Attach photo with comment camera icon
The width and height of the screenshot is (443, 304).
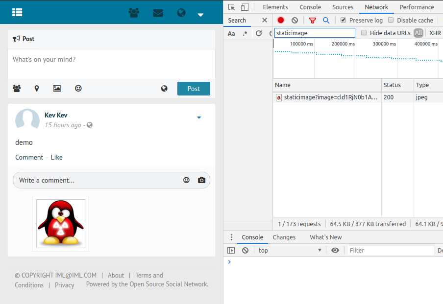coord(201,180)
